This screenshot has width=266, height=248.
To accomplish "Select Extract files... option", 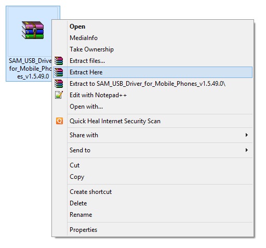I will click(x=153, y=61).
